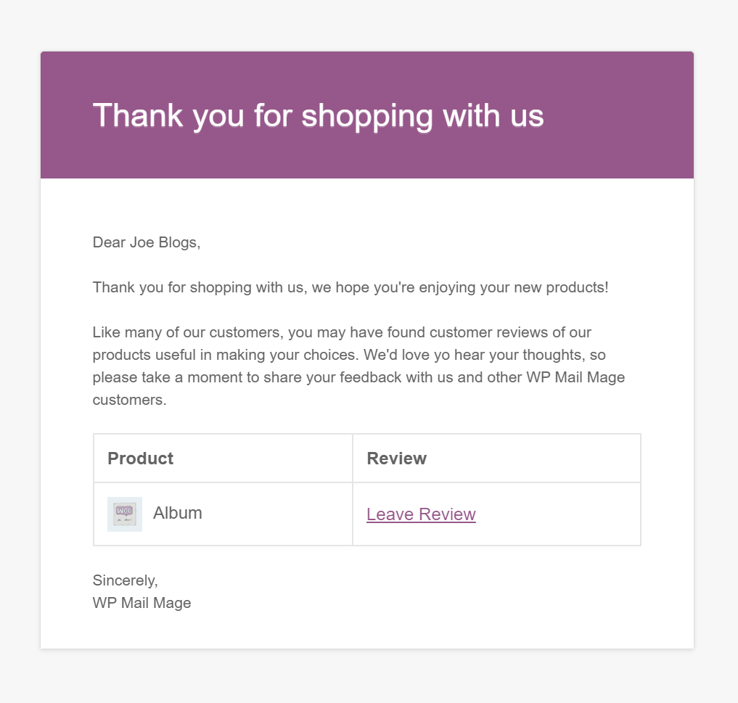Click the WP Mail Mage signature

tap(142, 603)
